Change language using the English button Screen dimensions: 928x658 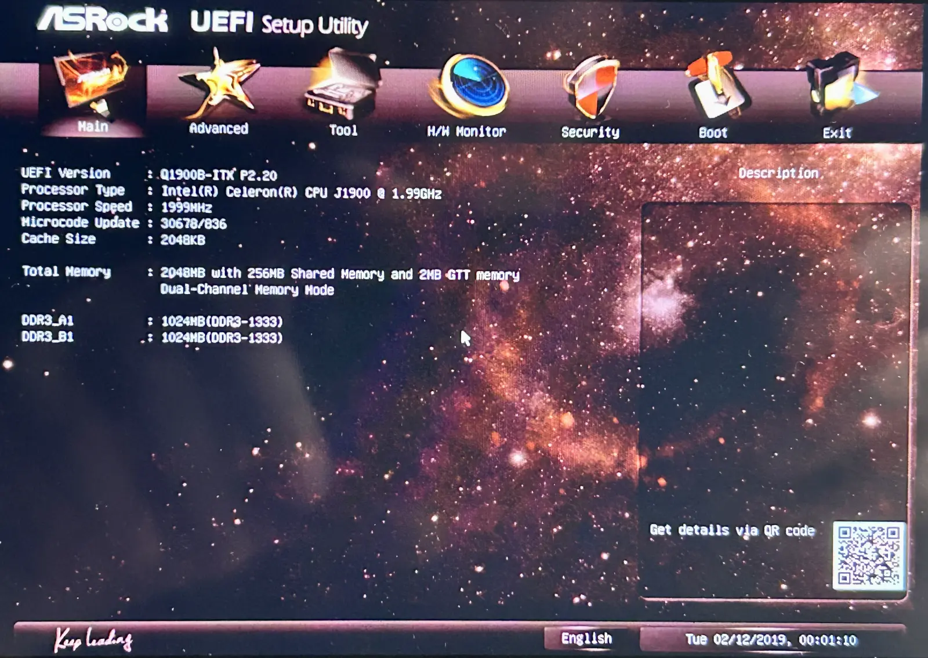pyautogui.click(x=586, y=639)
